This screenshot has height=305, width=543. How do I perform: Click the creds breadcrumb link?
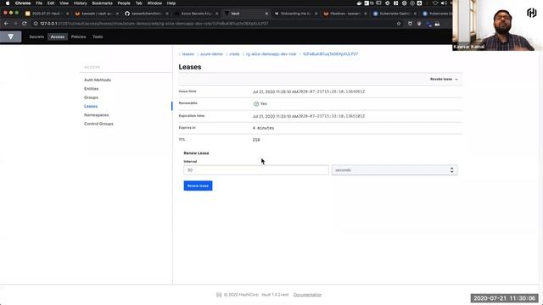tap(234, 54)
